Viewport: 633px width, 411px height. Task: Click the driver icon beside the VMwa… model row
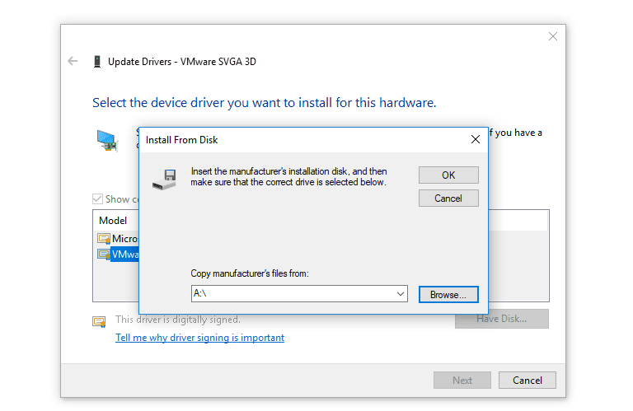click(104, 255)
